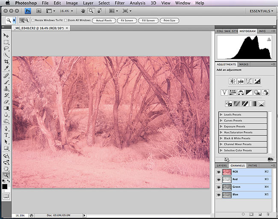Expand the Levels Presets list

pos(221,115)
